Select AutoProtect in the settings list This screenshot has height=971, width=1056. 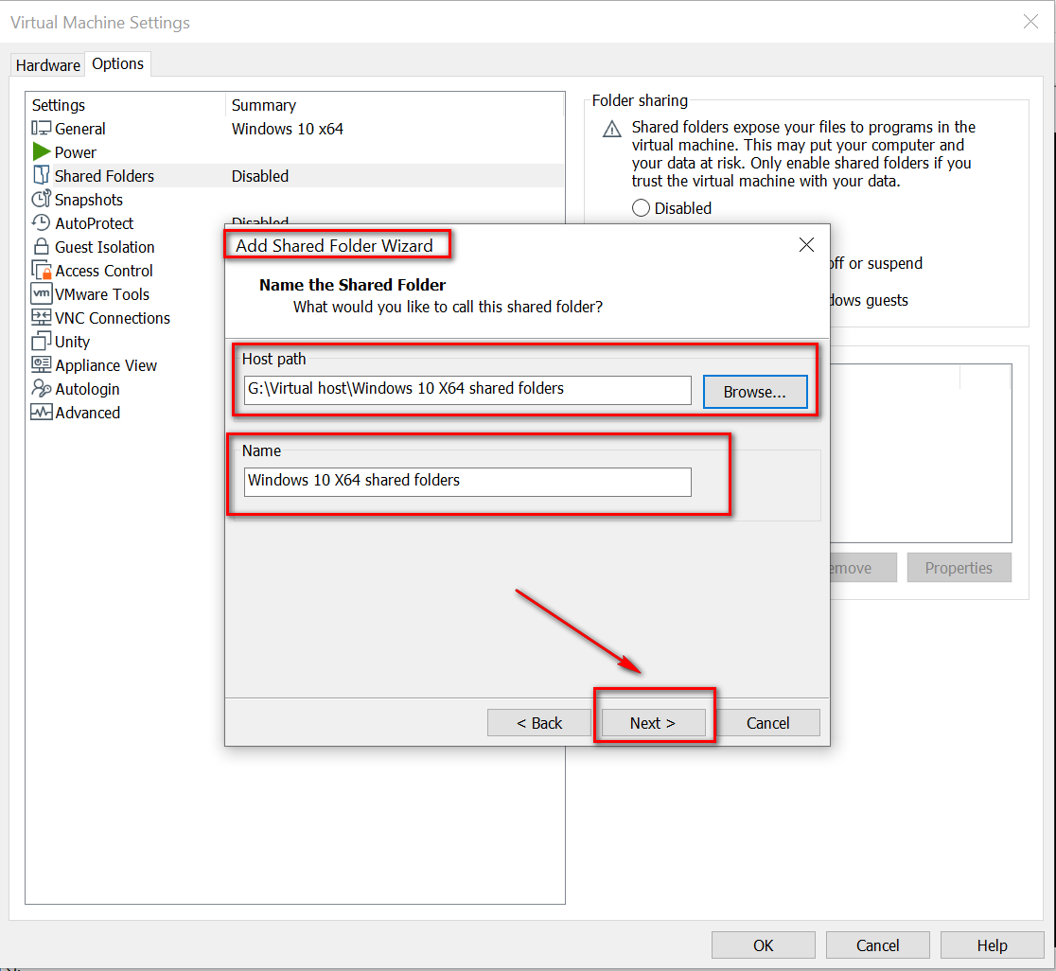[95, 223]
